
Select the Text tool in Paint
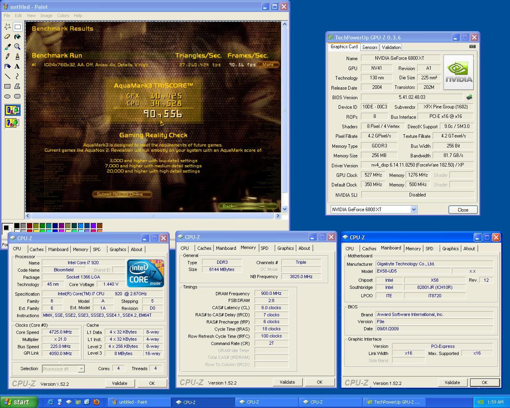[18, 66]
